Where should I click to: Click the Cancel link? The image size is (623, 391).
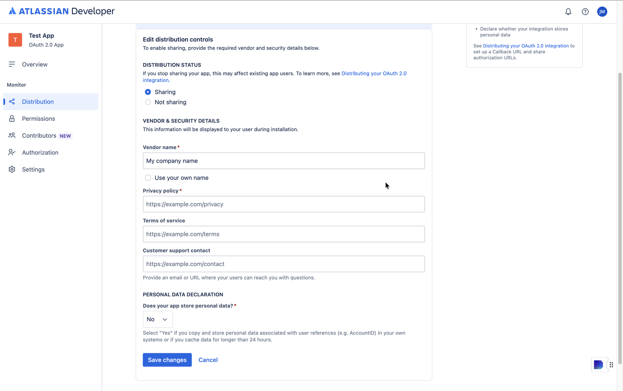(208, 360)
